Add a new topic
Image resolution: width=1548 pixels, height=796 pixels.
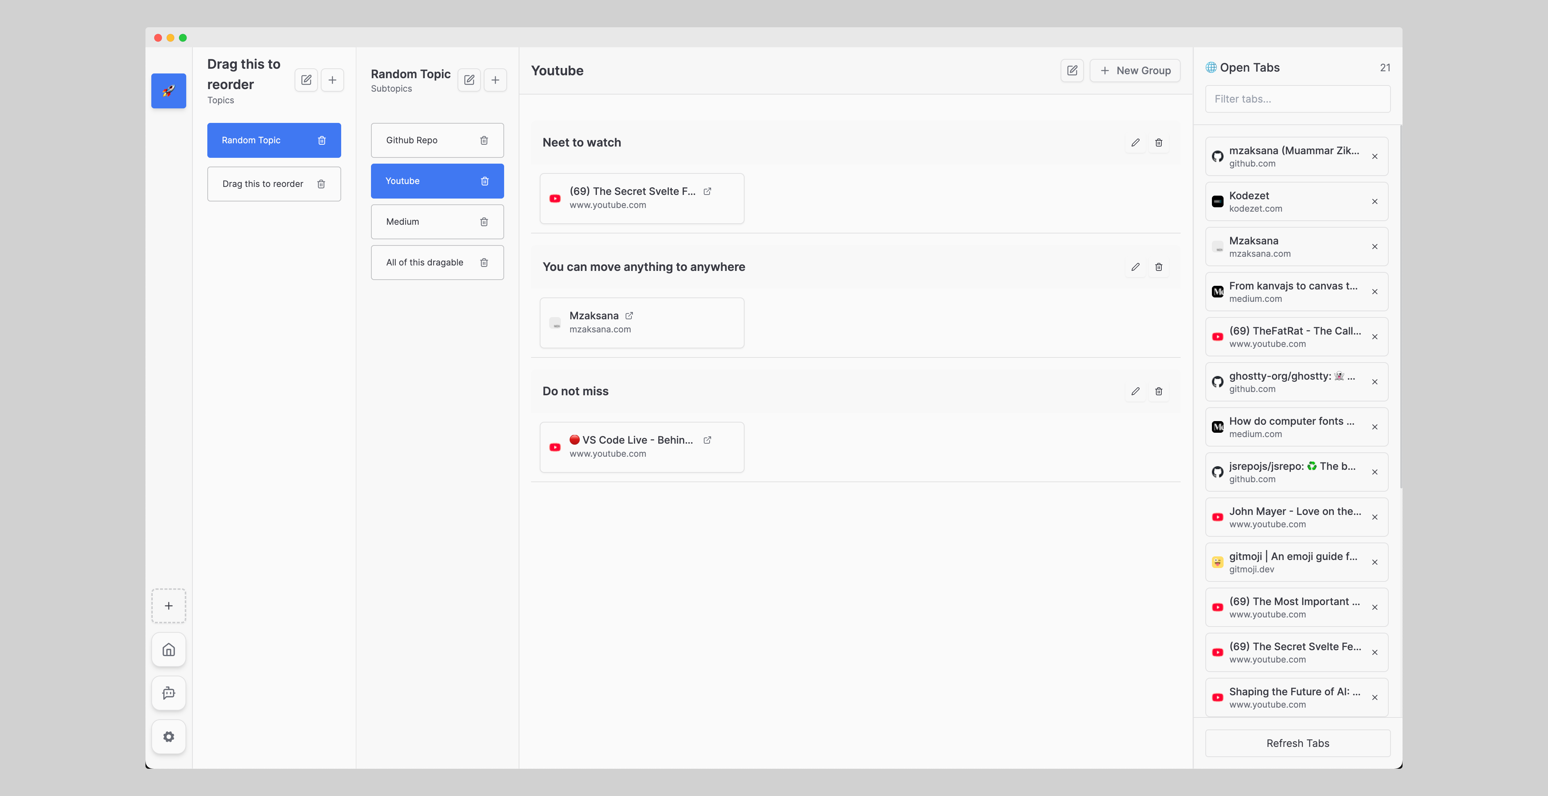pos(332,80)
